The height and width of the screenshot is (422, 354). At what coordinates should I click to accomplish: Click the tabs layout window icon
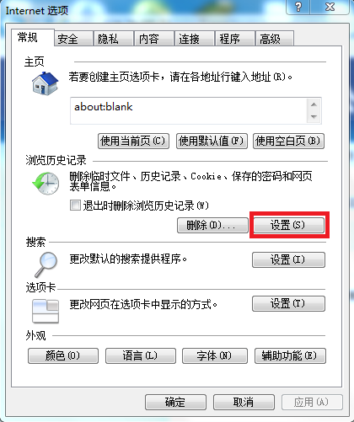46,311
